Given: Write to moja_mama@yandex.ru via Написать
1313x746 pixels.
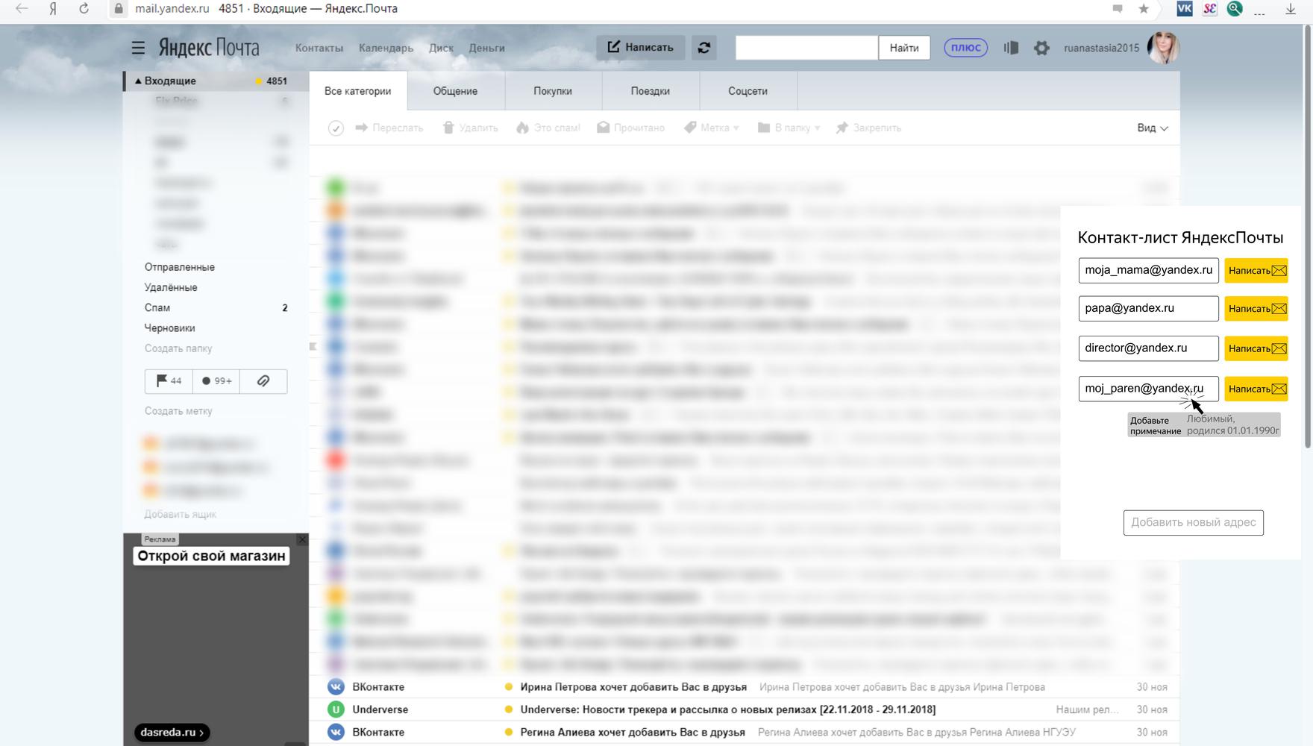Looking at the screenshot, I should point(1256,270).
